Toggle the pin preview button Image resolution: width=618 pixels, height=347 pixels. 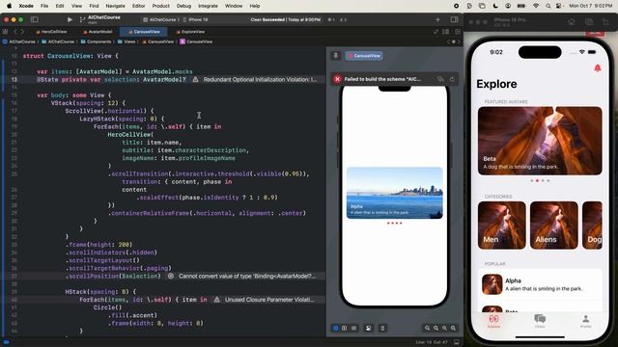[336, 56]
